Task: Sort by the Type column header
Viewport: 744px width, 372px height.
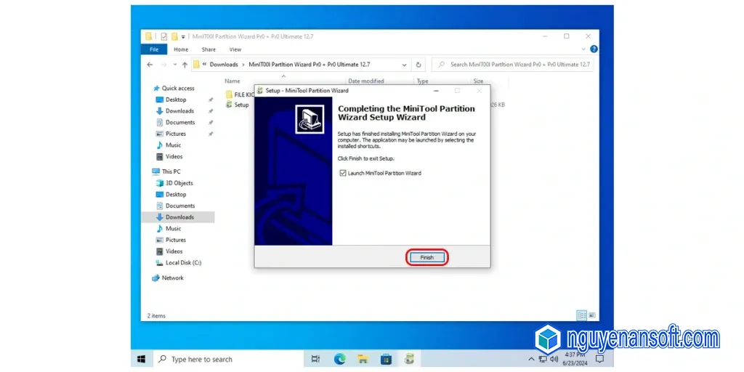Action: [422, 81]
